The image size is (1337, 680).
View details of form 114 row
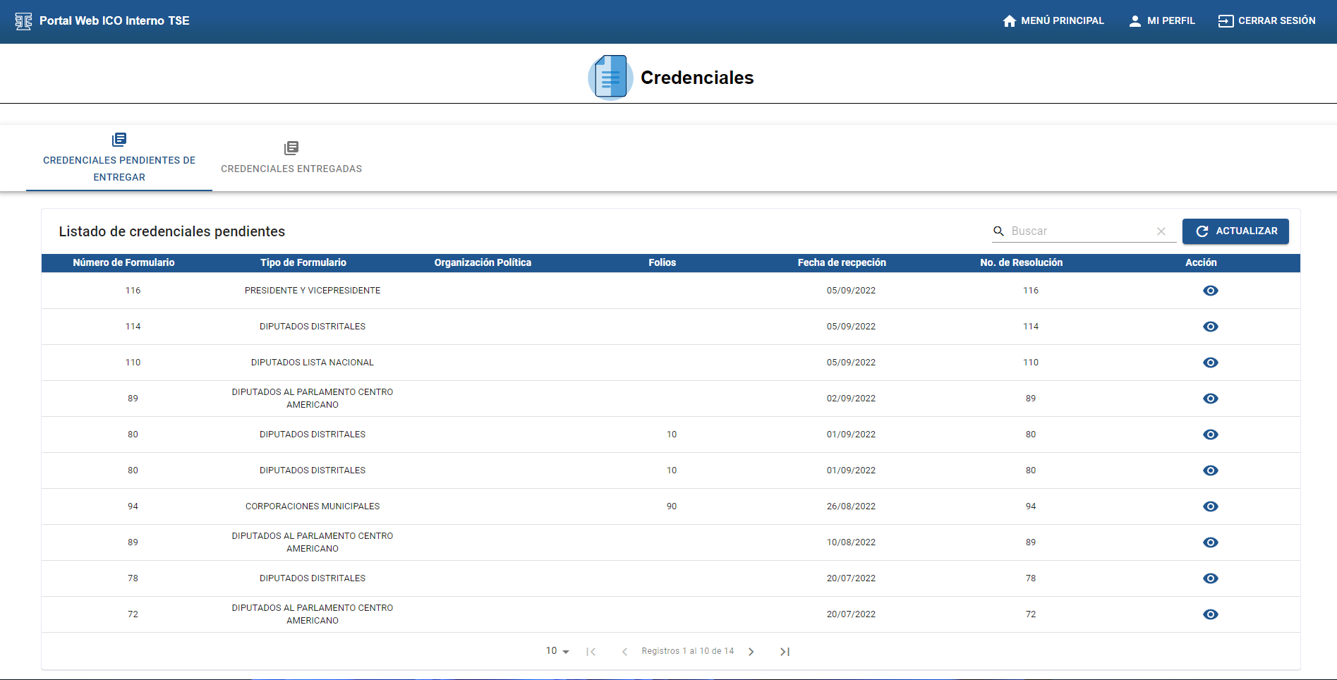pyautogui.click(x=1210, y=327)
